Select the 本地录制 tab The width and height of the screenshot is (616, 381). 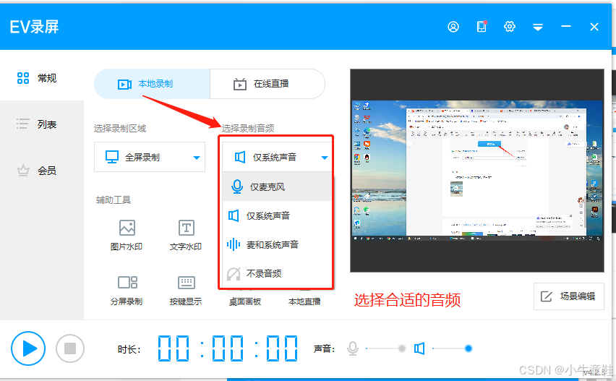[x=152, y=84]
